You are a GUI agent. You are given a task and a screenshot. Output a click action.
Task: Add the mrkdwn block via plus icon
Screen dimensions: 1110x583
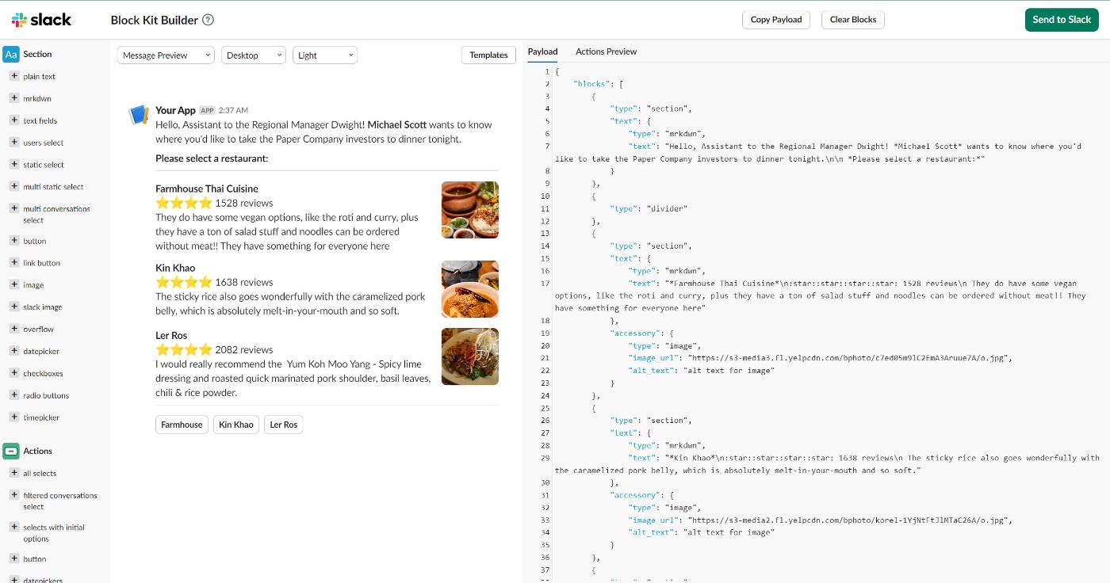14,98
